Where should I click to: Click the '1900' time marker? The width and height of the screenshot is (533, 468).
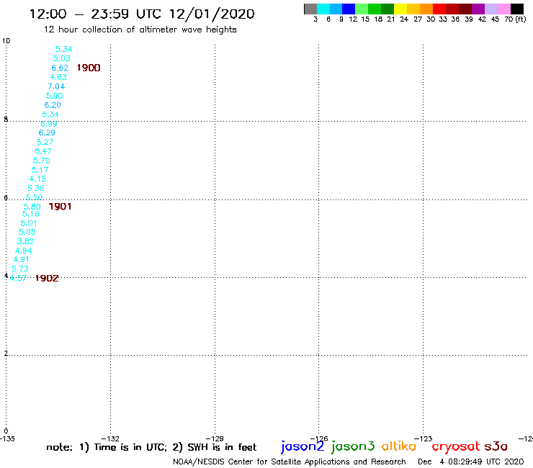(89, 68)
